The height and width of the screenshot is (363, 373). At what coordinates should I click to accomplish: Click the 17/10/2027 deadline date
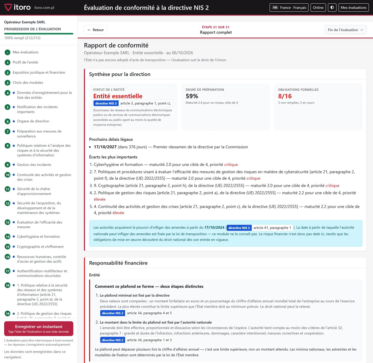click(105, 147)
